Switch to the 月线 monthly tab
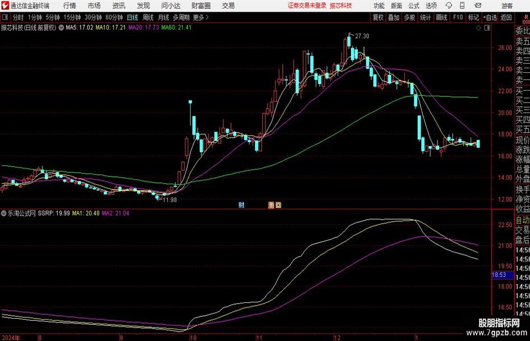530x341 pixels. coord(164,17)
